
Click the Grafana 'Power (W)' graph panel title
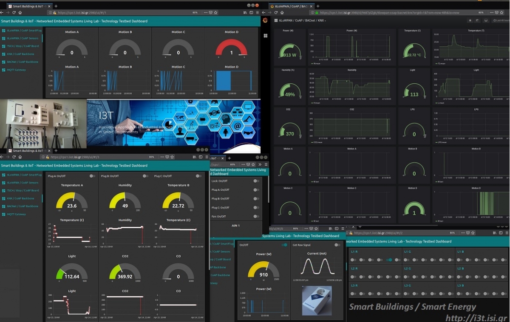[352, 31]
